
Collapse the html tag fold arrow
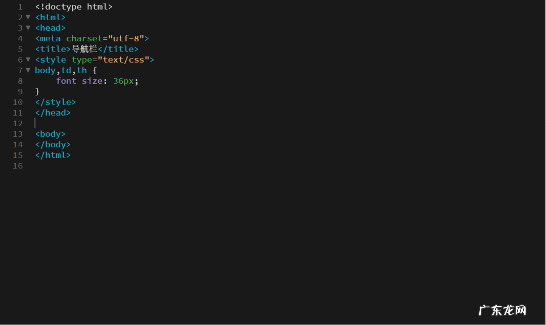(x=28, y=17)
